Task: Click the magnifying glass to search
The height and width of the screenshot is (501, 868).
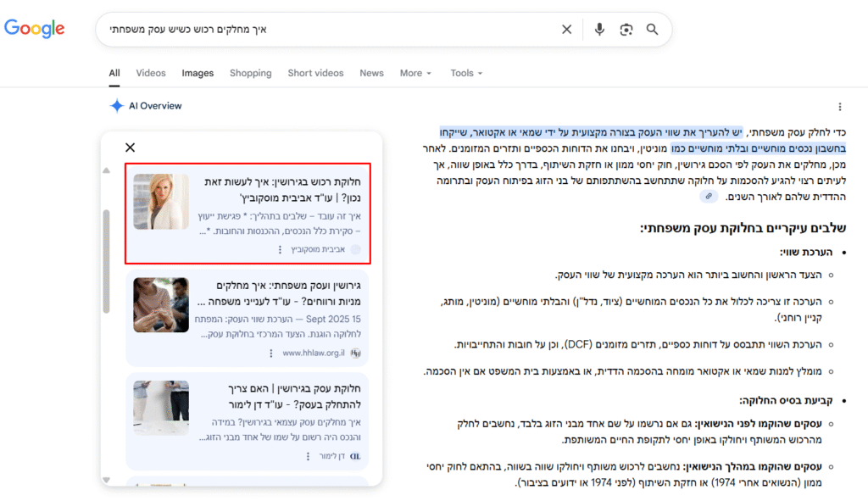Action: tap(652, 29)
